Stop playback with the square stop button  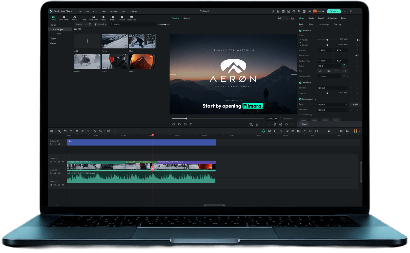pos(191,124)
